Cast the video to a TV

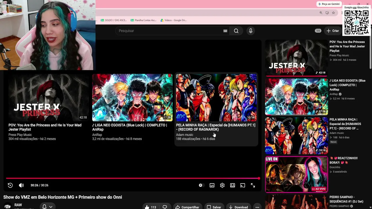(x=243, y=185)
